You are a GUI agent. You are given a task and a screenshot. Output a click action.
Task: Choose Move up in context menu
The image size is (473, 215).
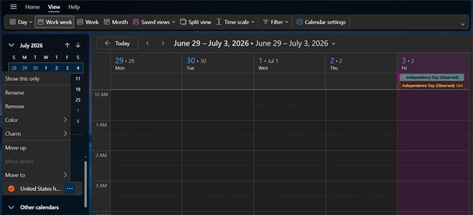click(x=37, y=148)
